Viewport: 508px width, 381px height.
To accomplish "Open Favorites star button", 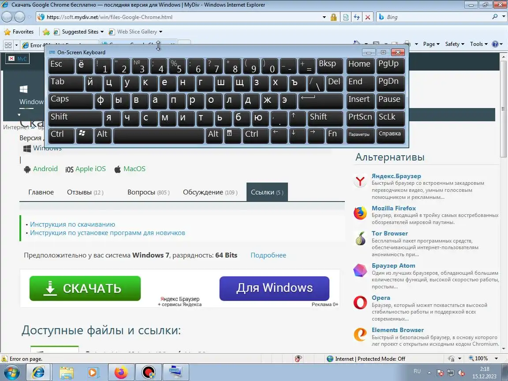I will coord(19,32).
